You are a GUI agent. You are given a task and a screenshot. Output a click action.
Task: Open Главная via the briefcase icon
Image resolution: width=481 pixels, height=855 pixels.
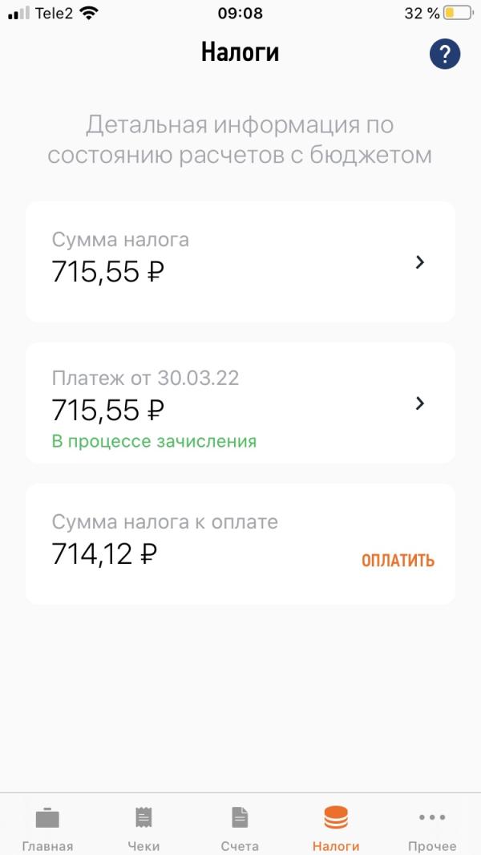pyautogui.click(x=47, y=818)
